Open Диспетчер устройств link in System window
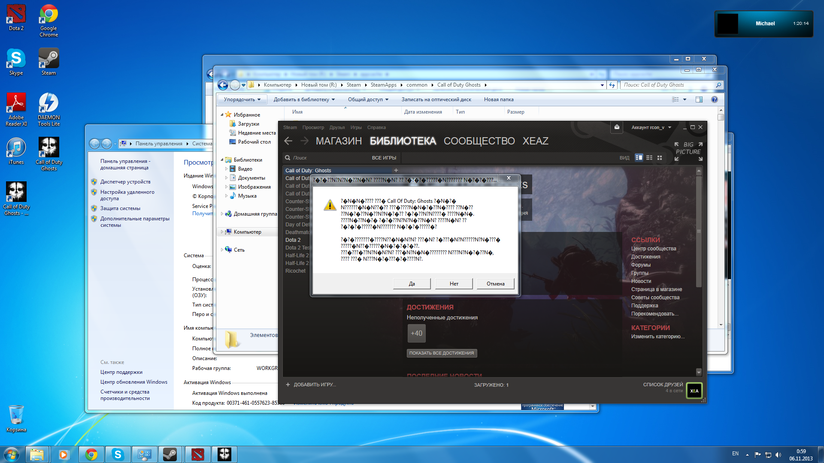The width and height of the screenshot is (824, 463). [125, 182]
